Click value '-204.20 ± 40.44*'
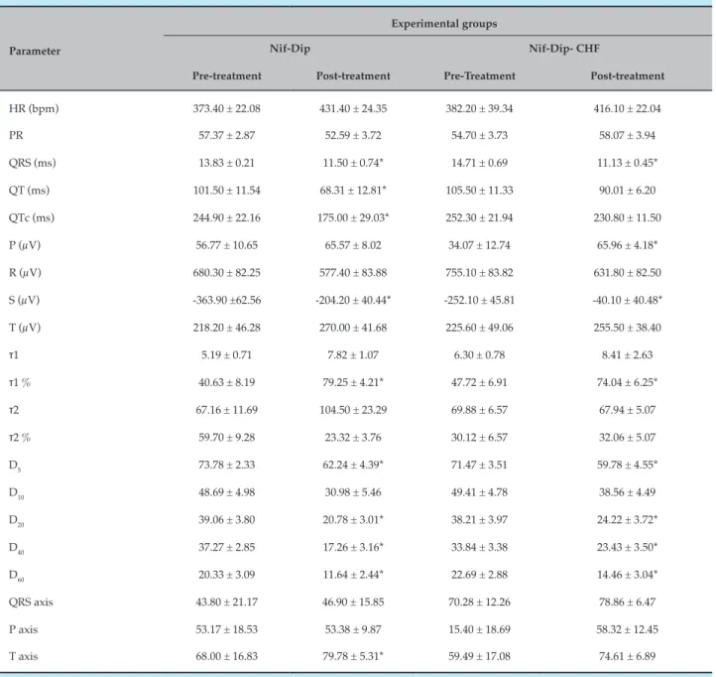 coord(353,300)
